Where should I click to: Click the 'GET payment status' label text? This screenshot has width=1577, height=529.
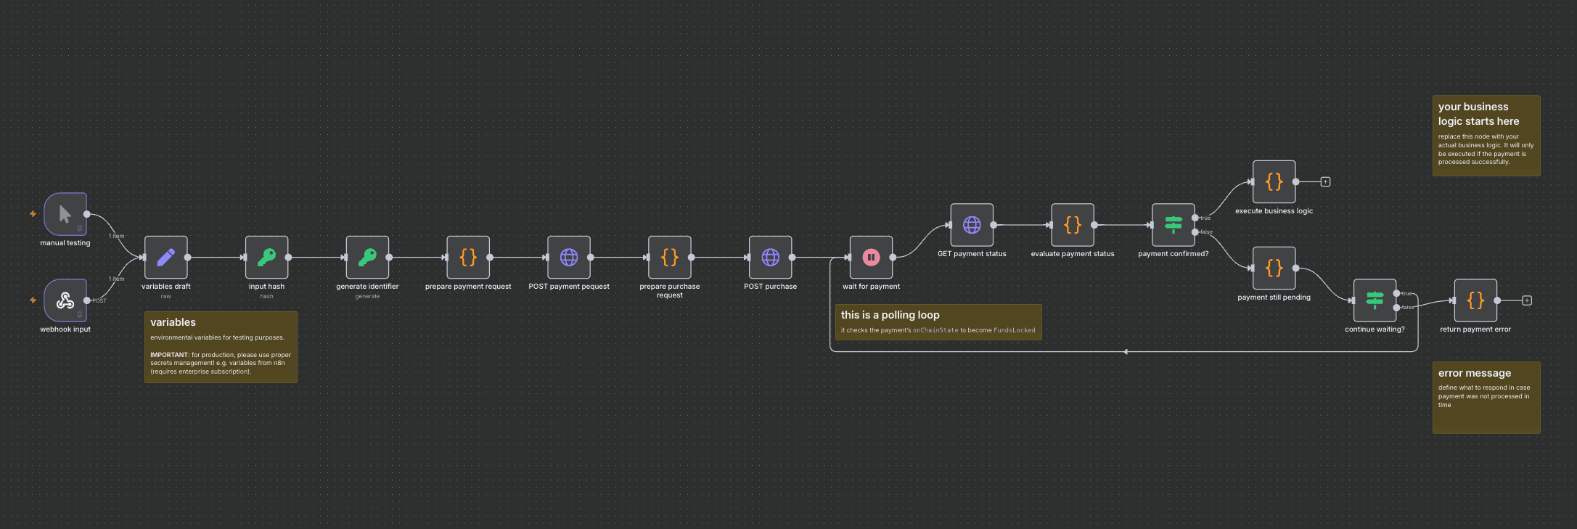tap(972, 254)
